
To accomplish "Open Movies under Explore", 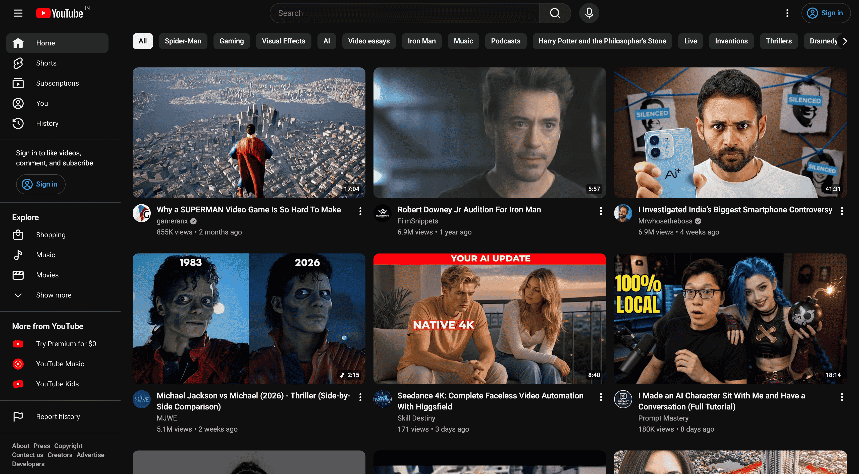I will coord(57,275).
